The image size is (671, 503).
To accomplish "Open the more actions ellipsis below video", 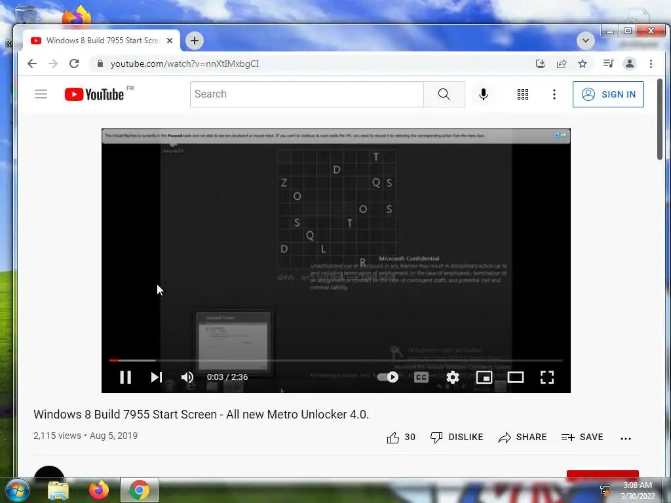I will 626,438.
